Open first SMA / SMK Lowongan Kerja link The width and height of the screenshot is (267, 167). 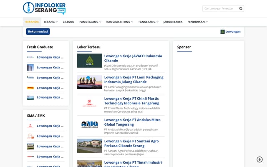point(50,126)
